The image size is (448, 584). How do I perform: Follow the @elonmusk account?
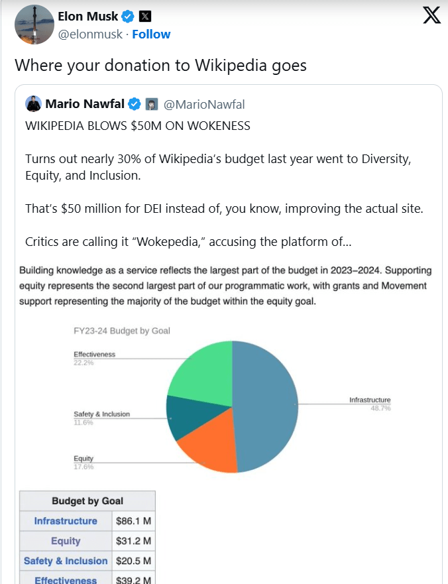[x=151, y=34]
